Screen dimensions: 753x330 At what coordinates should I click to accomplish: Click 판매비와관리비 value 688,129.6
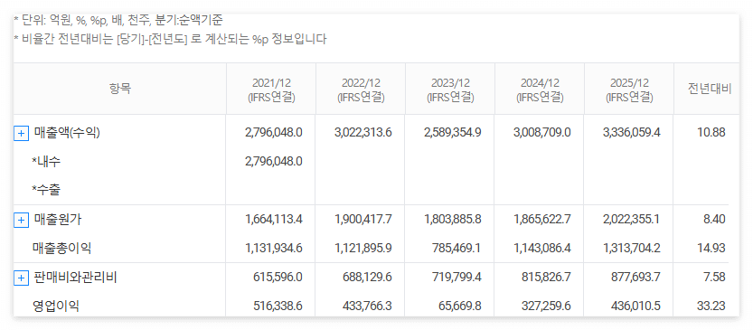(x=367, y=278)
